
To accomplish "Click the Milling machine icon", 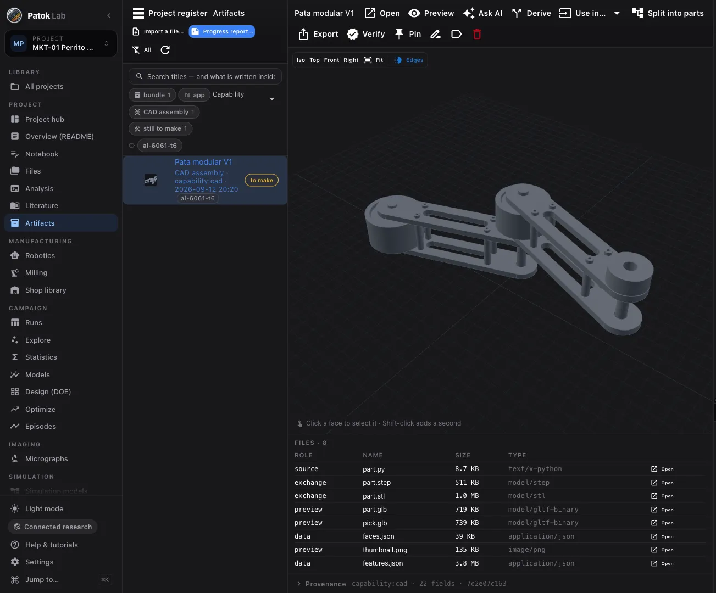I will [15, 273].
